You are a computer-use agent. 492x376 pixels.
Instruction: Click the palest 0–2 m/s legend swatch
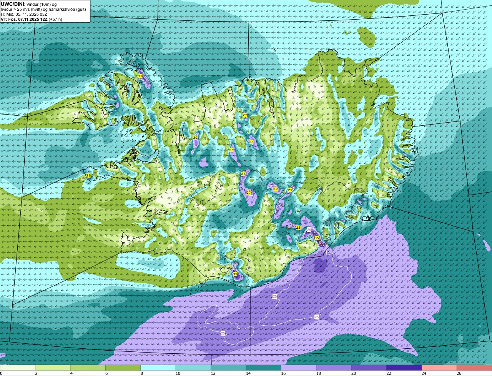pos(18,368)
